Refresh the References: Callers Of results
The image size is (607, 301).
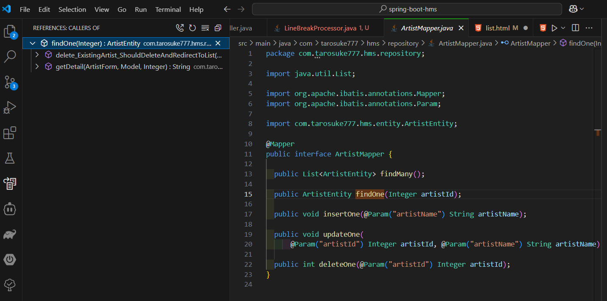(193, 27)
